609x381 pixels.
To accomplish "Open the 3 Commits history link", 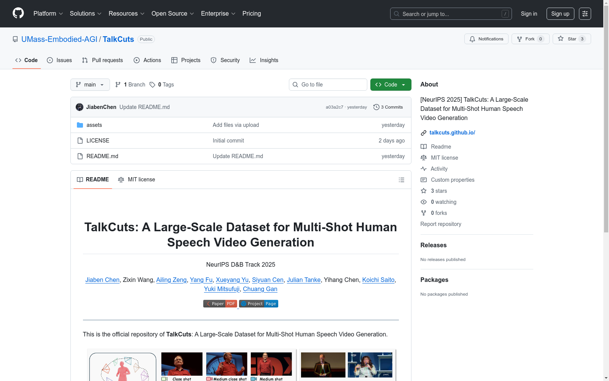I will (x=388, y=107).
